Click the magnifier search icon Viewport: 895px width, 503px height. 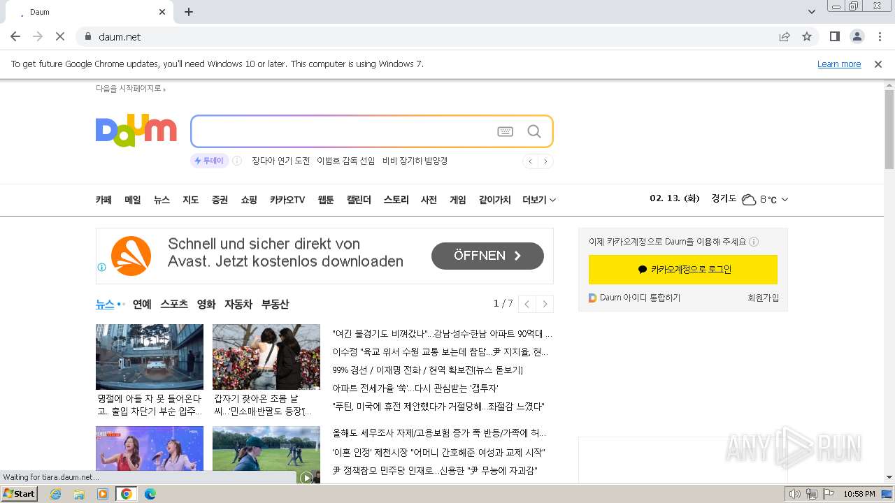[534, 131]
